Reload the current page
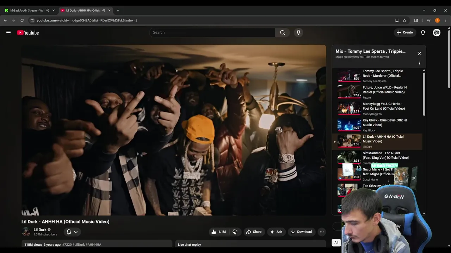The image size is (451, 253). (x=22, y=20)
